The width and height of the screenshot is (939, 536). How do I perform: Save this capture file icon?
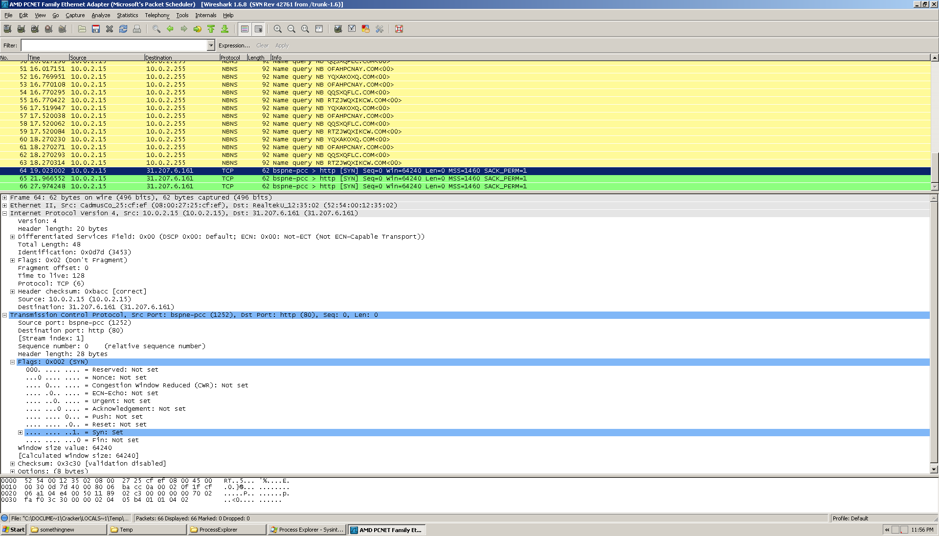click(x=96, y=29)
